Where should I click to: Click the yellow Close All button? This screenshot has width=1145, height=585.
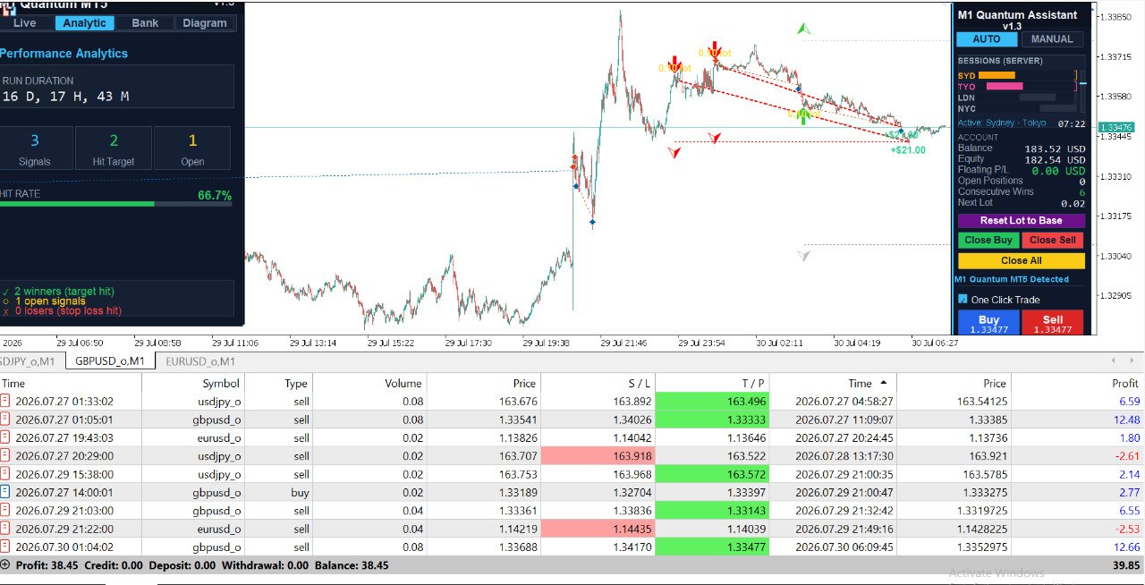point(1021,261)
